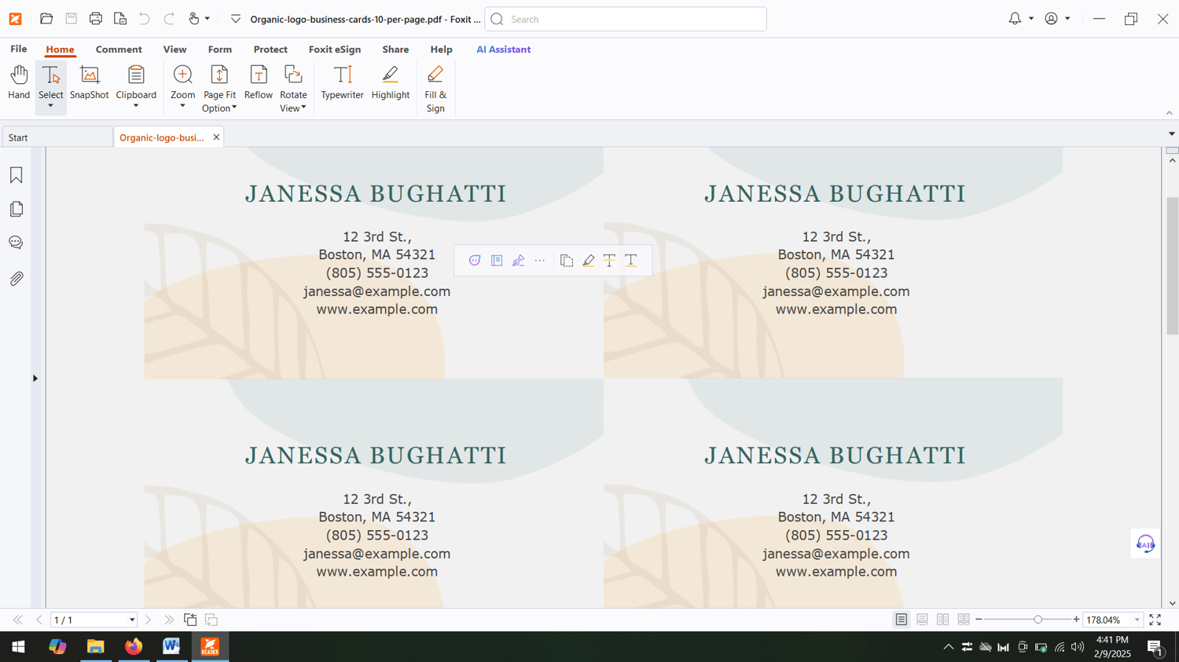Image resolution: width=1179 pixels, height=662 pixels.
Task: Open the Fill & Sign tool
Action: pos(435,89)
